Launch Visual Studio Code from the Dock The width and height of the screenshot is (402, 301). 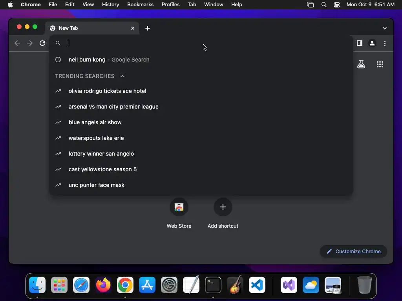[x=257, y=285]
